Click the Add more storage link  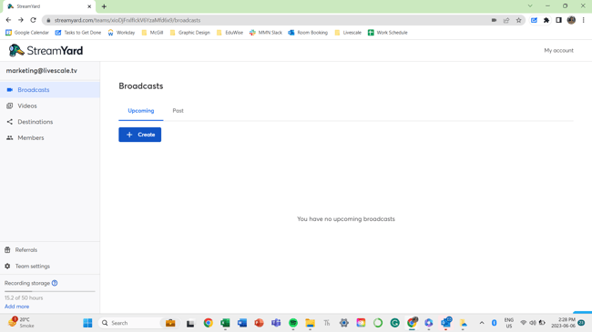pos(16,307)
